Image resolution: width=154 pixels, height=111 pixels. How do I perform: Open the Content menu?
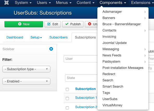tap(85, 3)
